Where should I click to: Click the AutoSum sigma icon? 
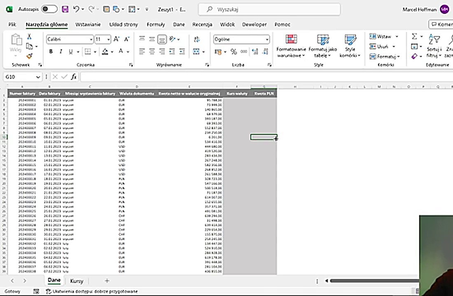[414, 37]
